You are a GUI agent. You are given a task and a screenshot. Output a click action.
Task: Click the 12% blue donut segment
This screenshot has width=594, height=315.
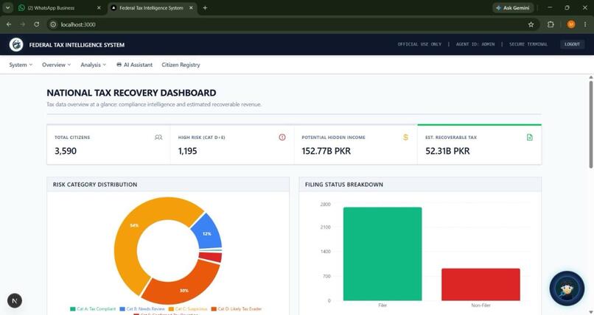coord(208,233)
